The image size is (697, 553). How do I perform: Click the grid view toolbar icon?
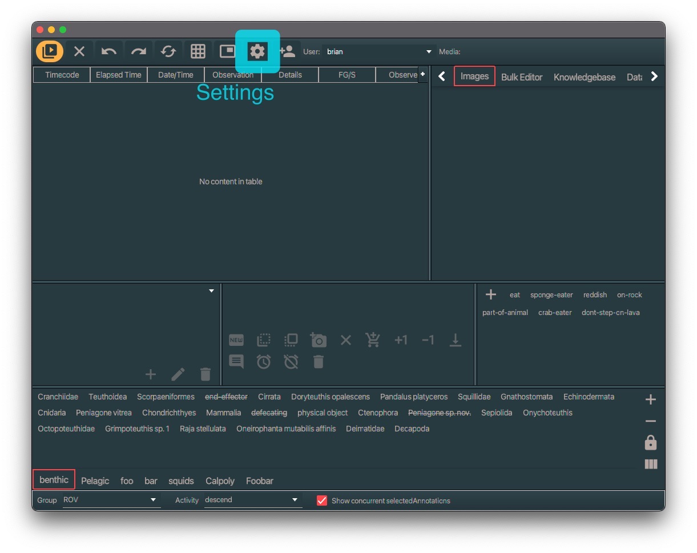point(198,51)
